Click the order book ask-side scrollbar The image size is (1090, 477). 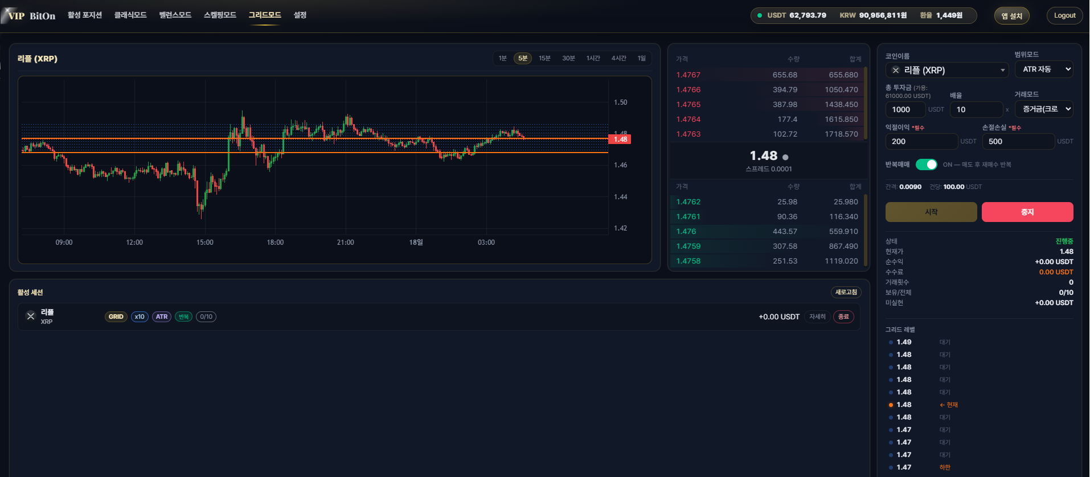tap(866, 103)
